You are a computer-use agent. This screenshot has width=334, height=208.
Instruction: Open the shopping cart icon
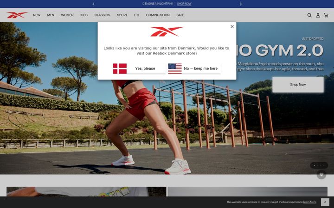click(326, 15)
